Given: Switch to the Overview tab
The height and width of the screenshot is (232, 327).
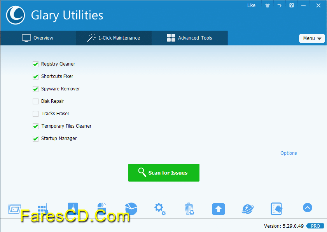Looking at the screenshot, I should pyautogui.click(x=38, y=38).
